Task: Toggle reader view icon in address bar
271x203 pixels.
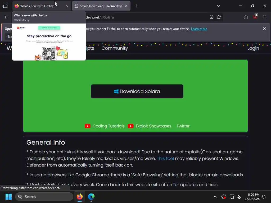Action: (x=211, y=17)
